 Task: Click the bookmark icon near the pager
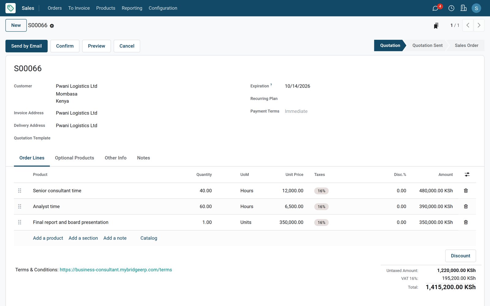coord(436,26)
